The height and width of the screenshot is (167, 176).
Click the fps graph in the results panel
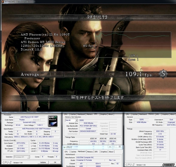[x=133, y=45]
